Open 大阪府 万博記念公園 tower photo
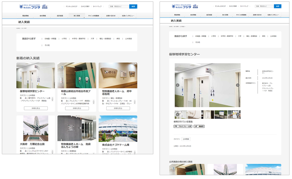This screenshot has height=179, width=292. pos(35,128)
